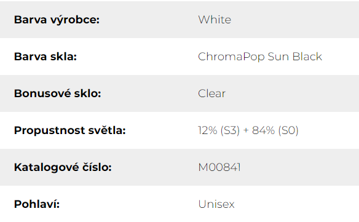Click the '84% (S0)' portion of transmission
The width and height of the screenshot is (359, 222).
click(x=275, y=130)
